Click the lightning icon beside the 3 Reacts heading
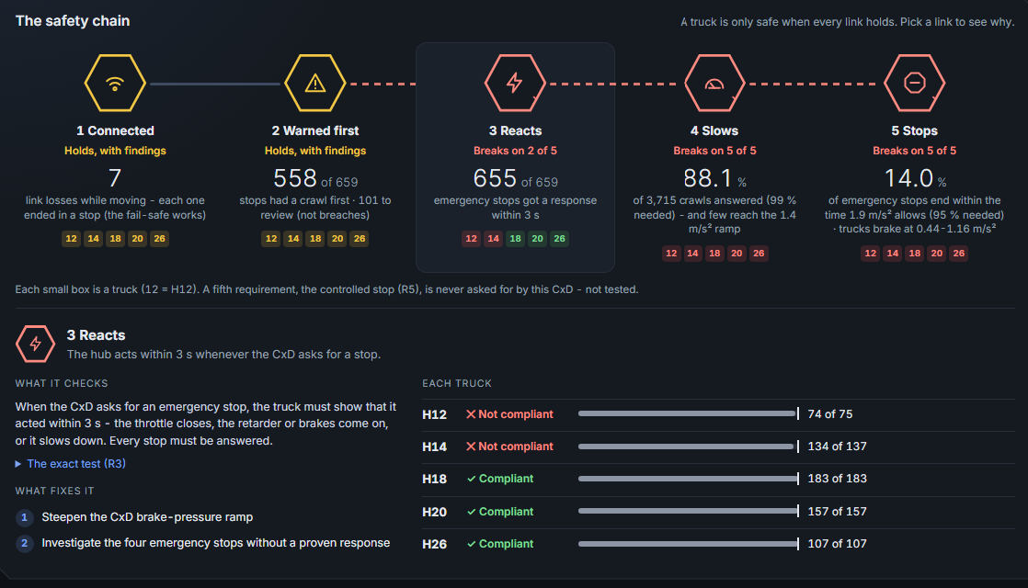Image resolution: width=1028 pixels, height=588 pixels. coord(36,344)
